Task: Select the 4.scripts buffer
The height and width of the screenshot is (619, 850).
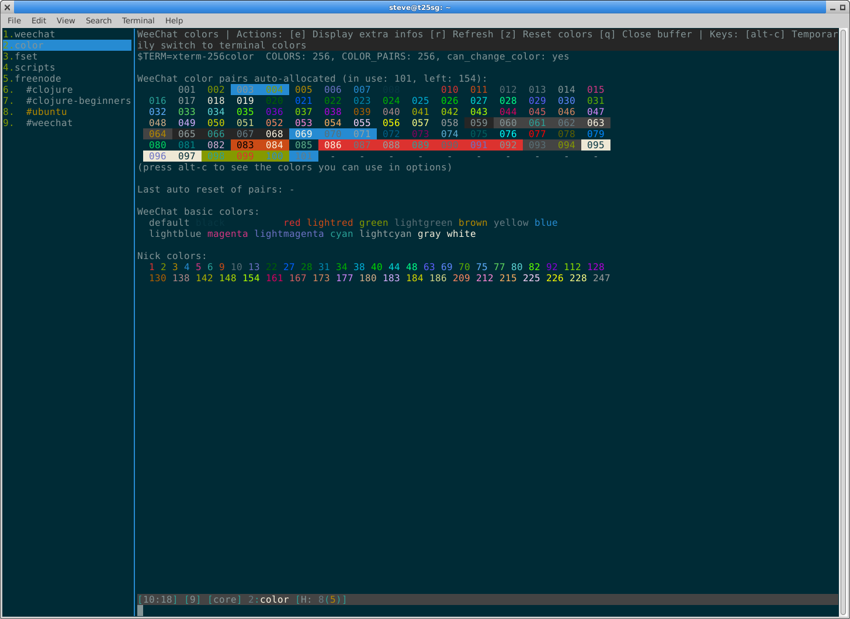Action: (29, 68)
